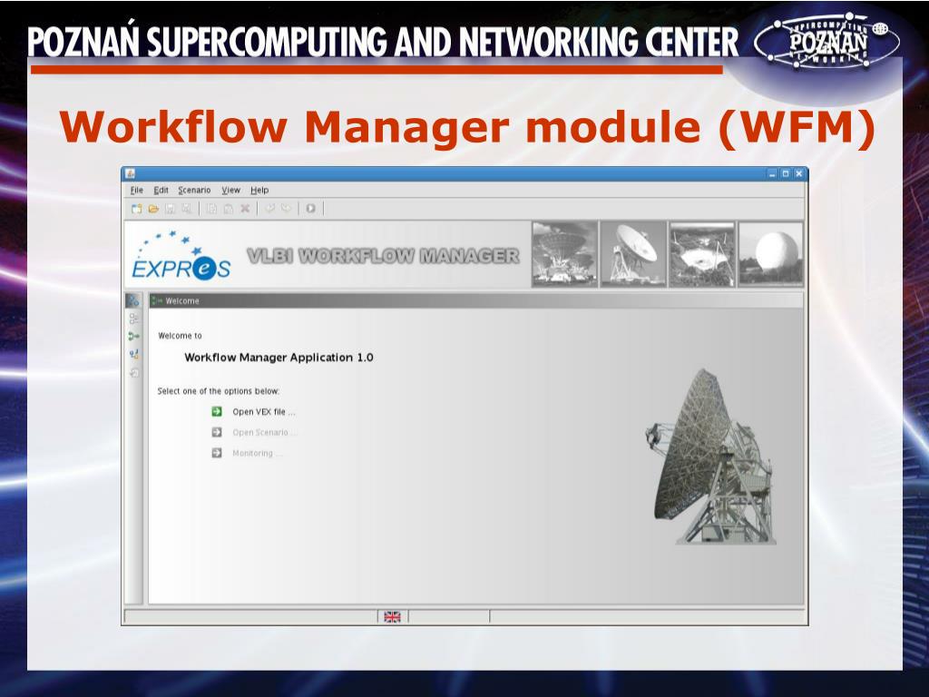Image resolution: width=929 pixels, height=697 pixels.
Task: Minimize the Workflow Manager window
Action: point(773,173)
